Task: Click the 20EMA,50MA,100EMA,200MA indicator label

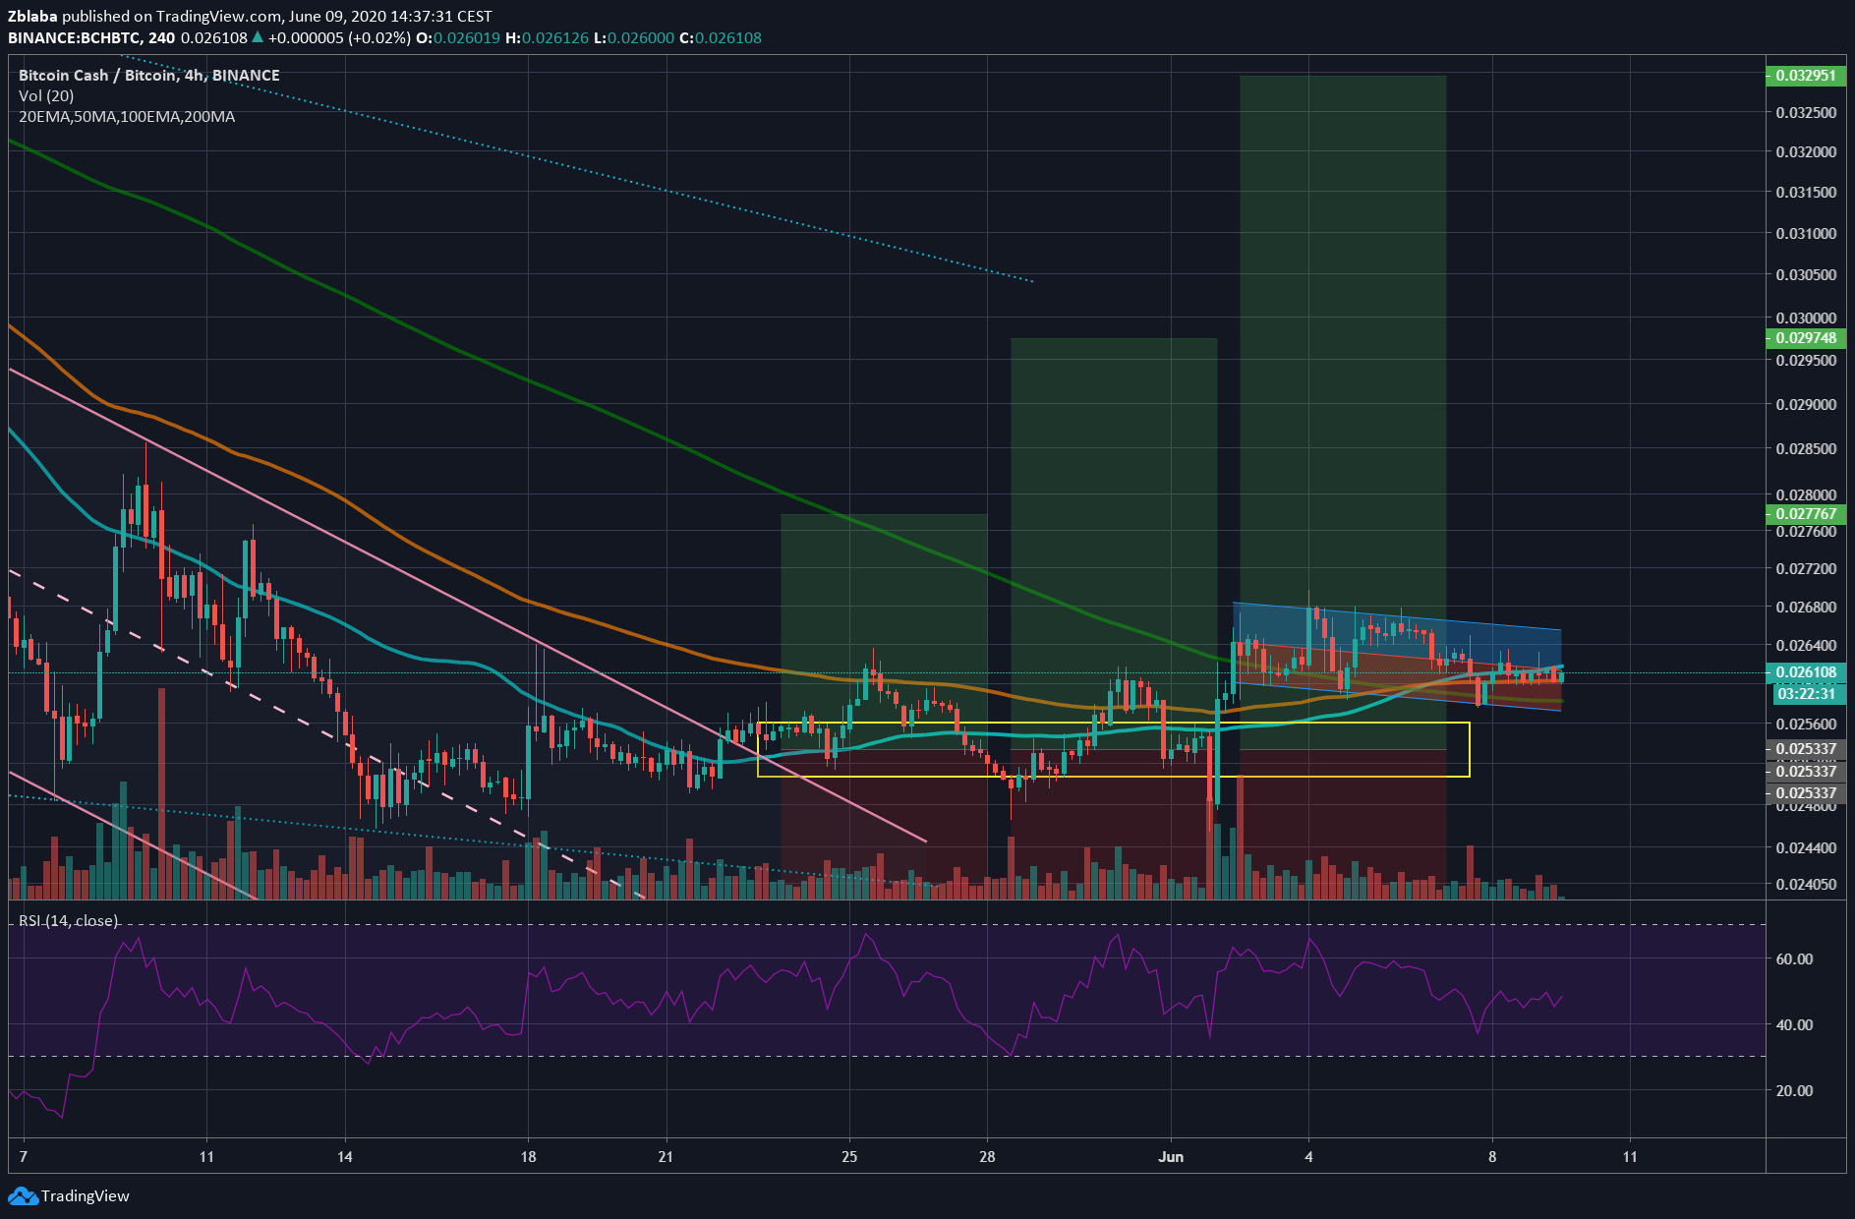Action: pos(127,116)
